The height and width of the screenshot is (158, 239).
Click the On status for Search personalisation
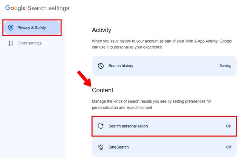229,126
